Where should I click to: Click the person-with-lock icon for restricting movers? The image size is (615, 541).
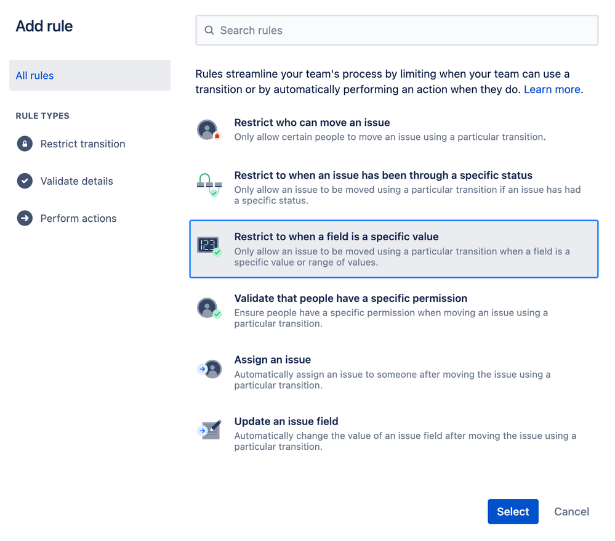(x=209, y=130)
